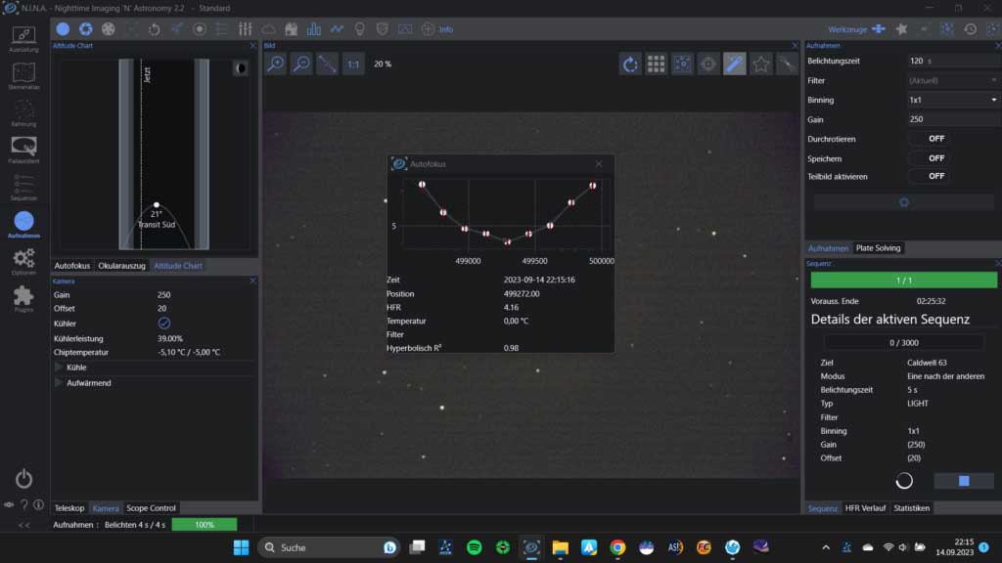Zoom out of the image preview
The height and width of the screenshot is (563, 1002).
pyautogui.click(x=301, y=64)
